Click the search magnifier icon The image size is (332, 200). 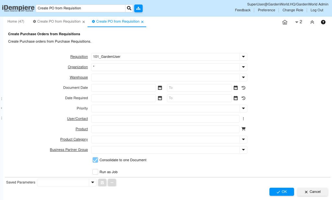click(129, 8)
